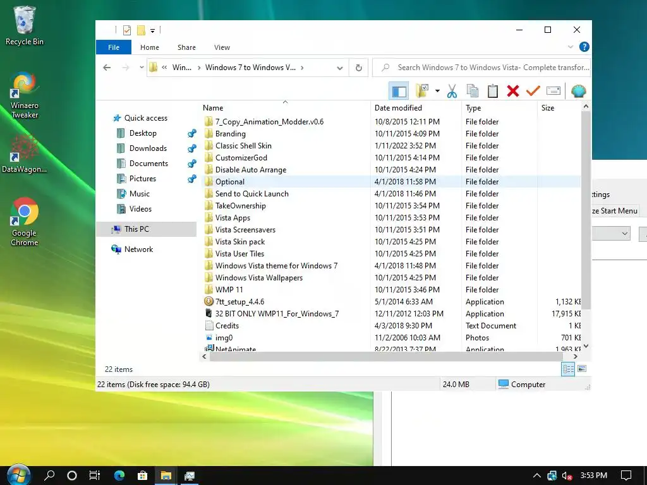Open Downloads in the navigation pane
Image resolution: width=647 pixels, height=485 pixels.
(x=148, y=148)
